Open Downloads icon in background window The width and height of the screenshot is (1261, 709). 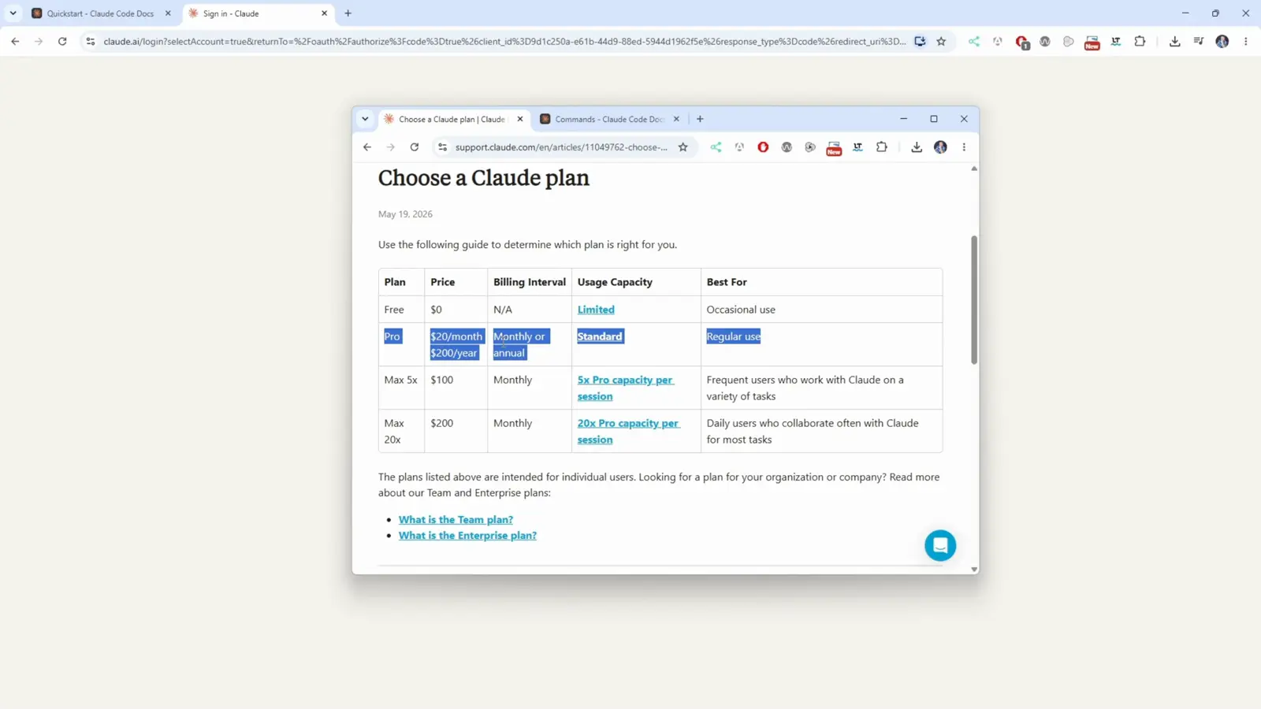(1175, 42)
